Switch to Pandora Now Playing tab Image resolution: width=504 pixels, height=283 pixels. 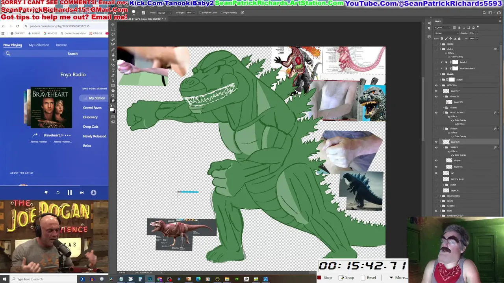click(x=13, y=45)
